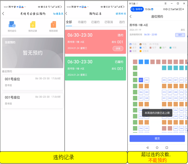Select seat 002 on seat map
This screenshot has height=164, width=188.
[x=147, y=80]
